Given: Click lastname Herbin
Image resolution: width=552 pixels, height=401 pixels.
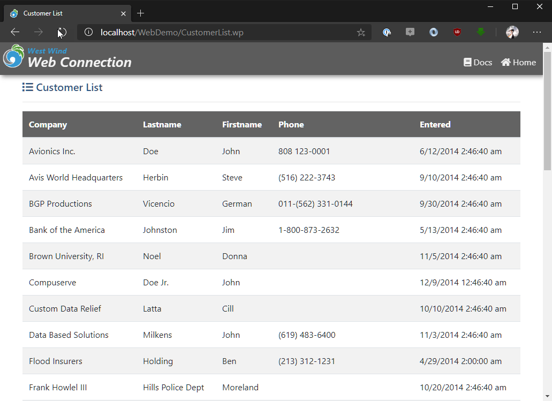Looking at the screenshot, I should pos(156,177).
